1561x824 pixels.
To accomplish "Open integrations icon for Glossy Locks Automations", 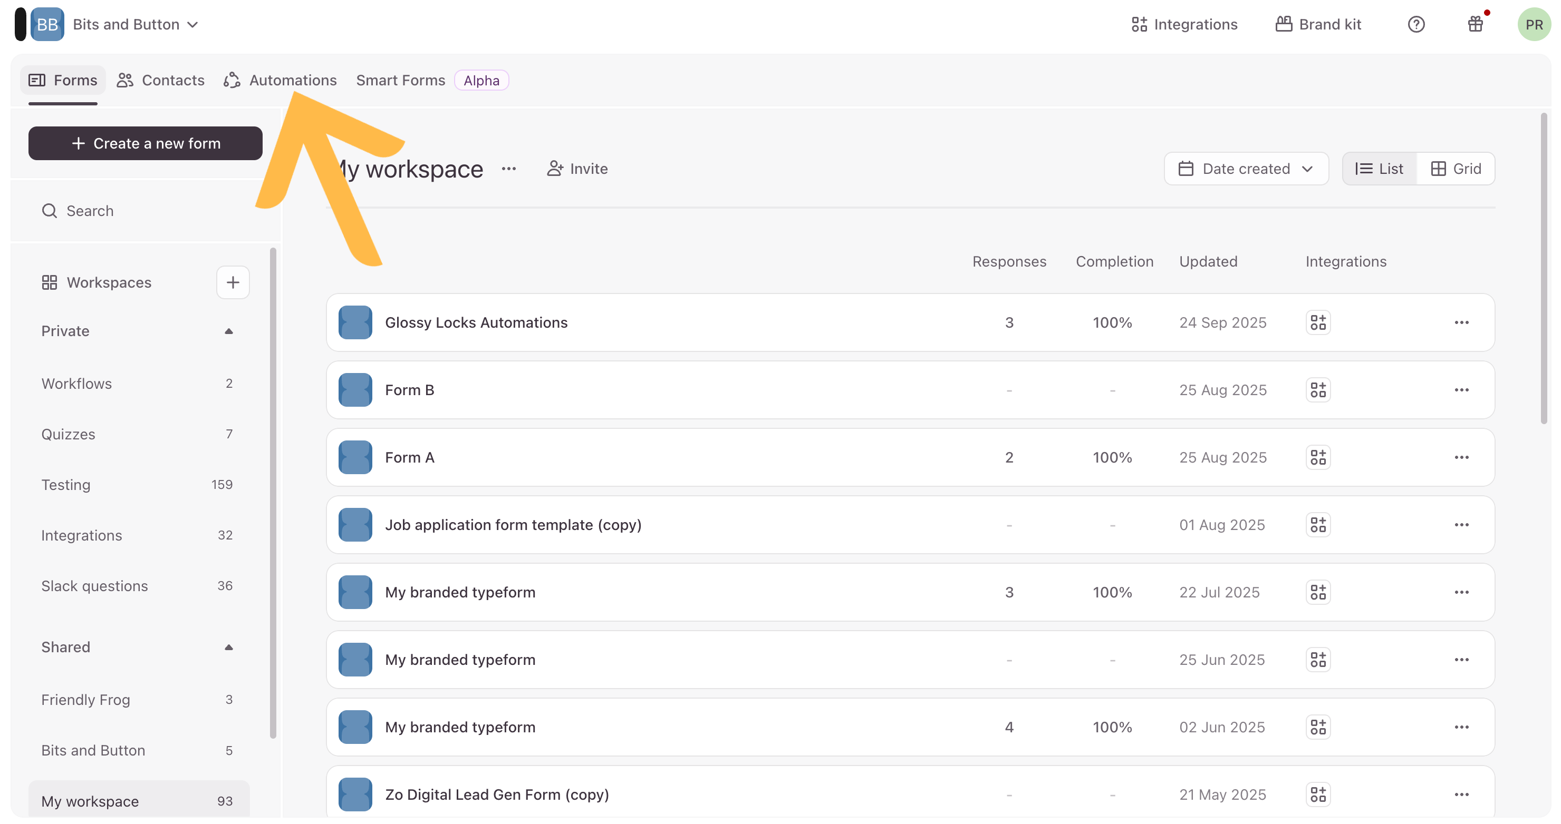I will (x=1317, y=322).
